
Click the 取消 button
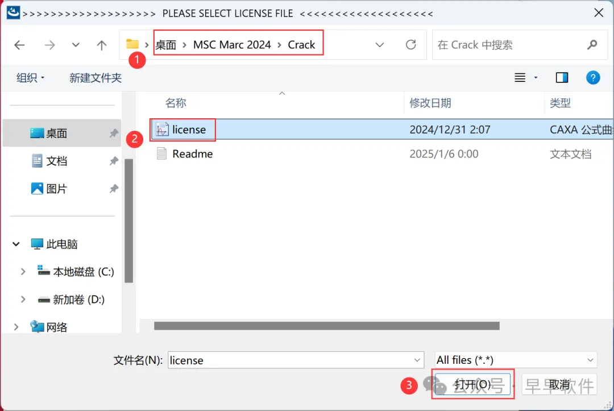(x=559, y=384)
